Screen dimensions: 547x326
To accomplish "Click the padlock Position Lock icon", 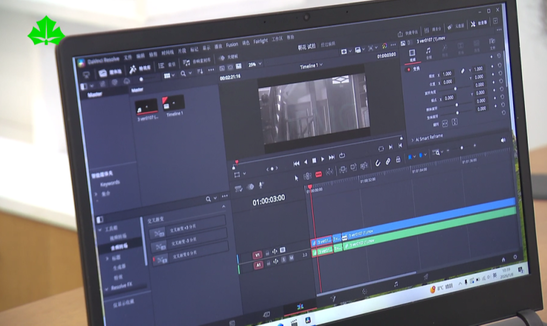I will tap(398, 160).
